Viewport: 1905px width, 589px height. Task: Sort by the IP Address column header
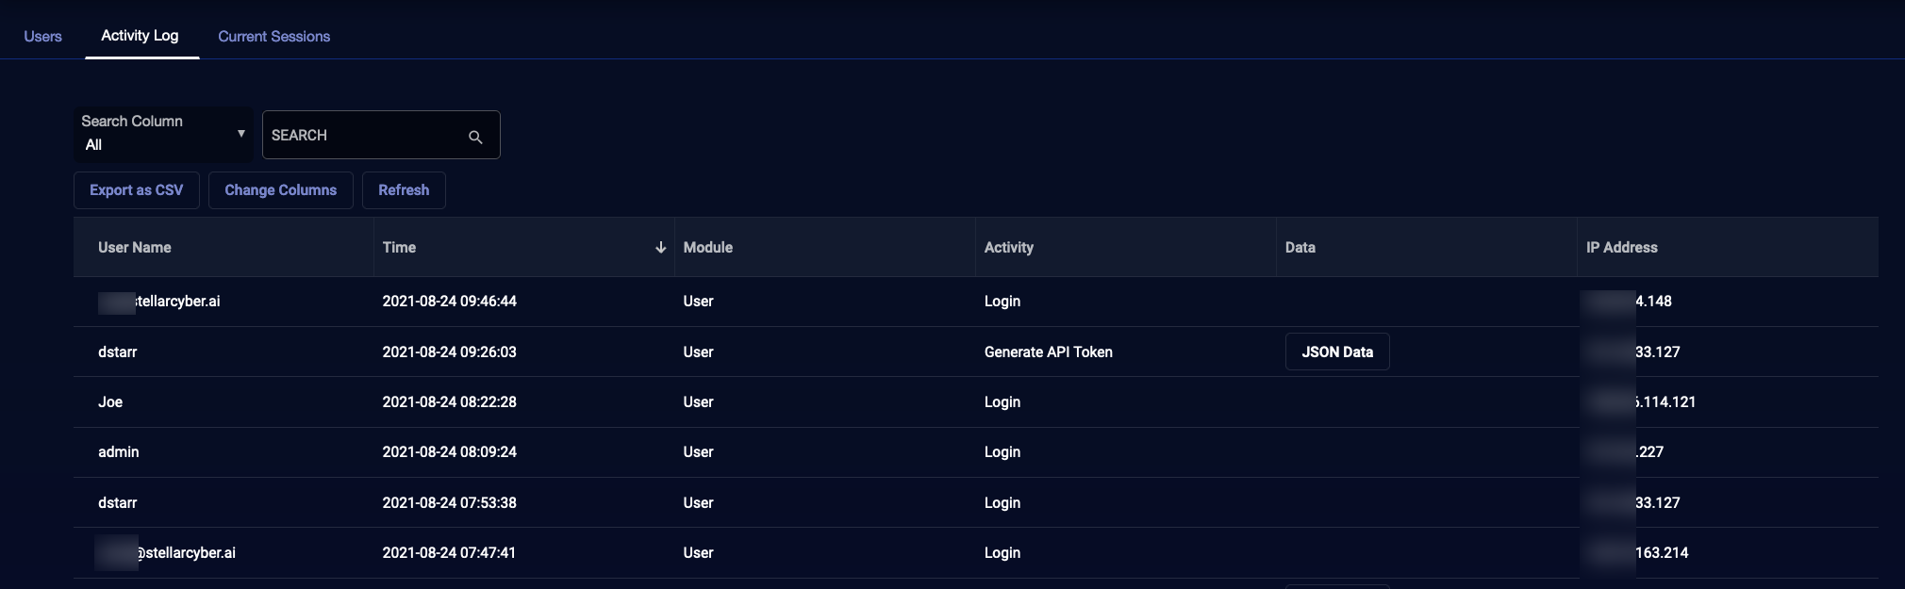1621,247
